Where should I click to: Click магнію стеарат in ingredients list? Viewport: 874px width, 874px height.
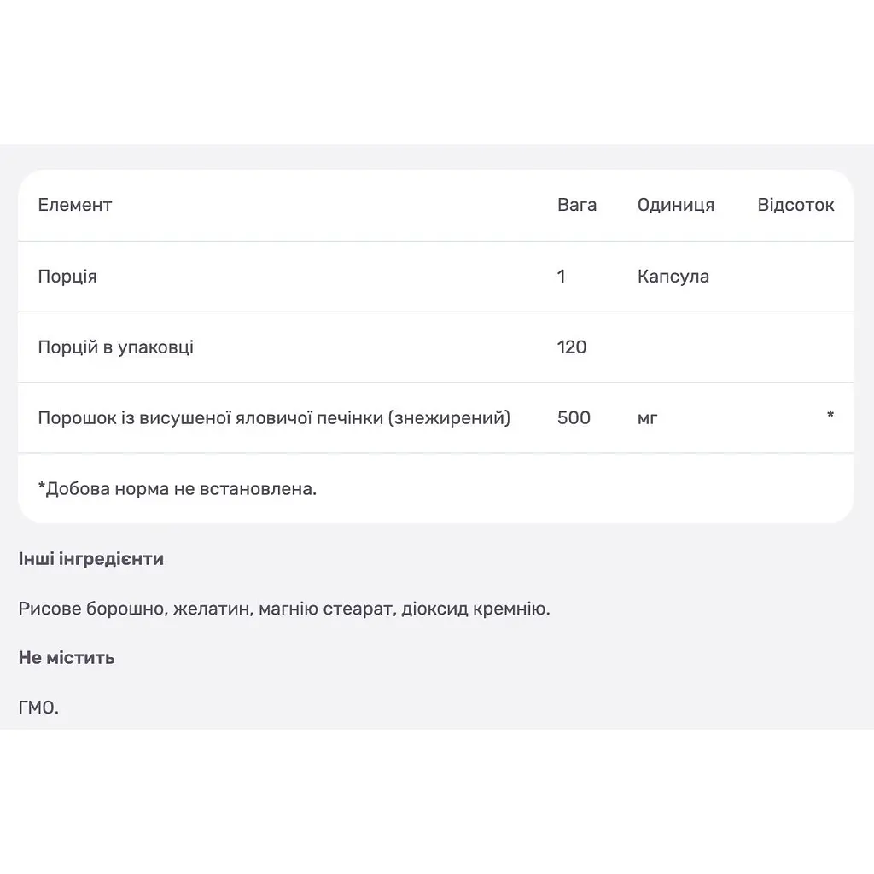point(327,609)
